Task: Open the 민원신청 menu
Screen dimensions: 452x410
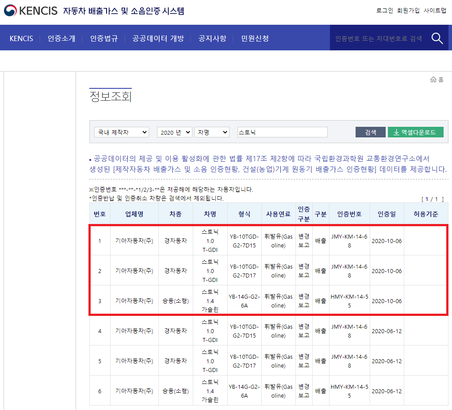Action: point(255,38)
